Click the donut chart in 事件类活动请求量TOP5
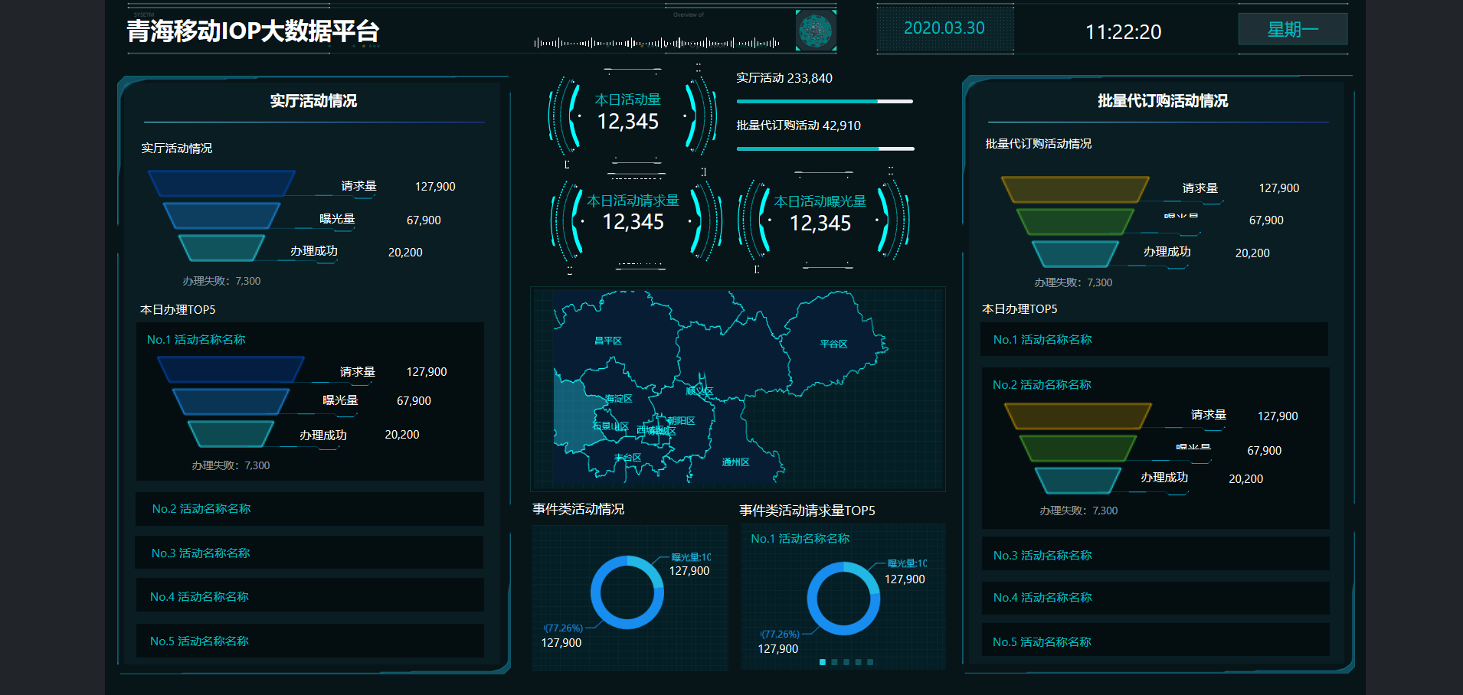Image resolution: width=1463 pixels, height=695 pixels. click(x=843, y=599)
